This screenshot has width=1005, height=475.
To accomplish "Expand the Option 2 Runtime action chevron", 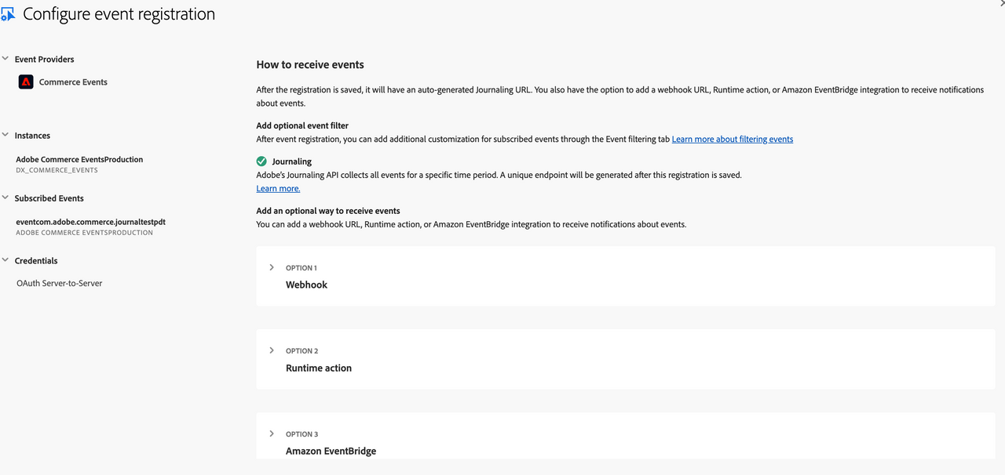I will tap(272, 350).
